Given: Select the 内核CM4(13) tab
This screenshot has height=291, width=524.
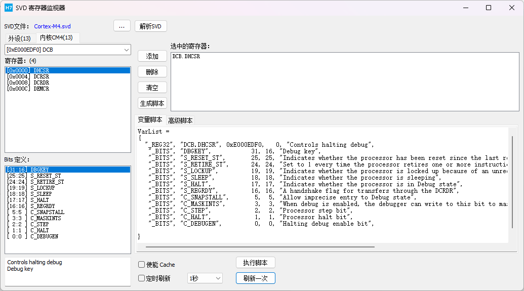Looking at the screenshot, I should point(56,37).
